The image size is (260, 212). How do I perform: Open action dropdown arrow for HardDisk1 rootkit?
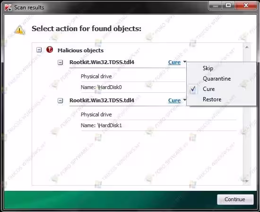pyautogui.click(x=184, y=100)
